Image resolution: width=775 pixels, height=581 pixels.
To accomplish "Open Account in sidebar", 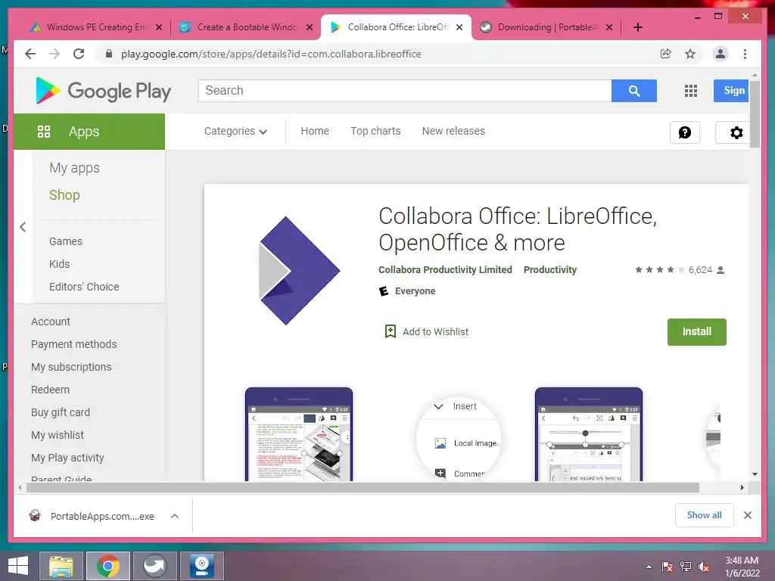I will [51, 321].
